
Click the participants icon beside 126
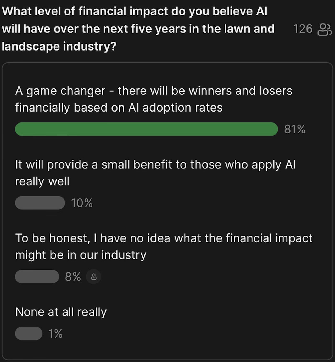pos(324,29)
